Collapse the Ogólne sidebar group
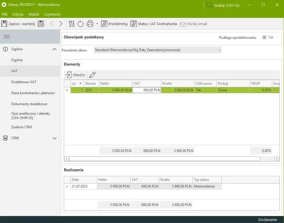Screen dimensions: 284x223 54,49
